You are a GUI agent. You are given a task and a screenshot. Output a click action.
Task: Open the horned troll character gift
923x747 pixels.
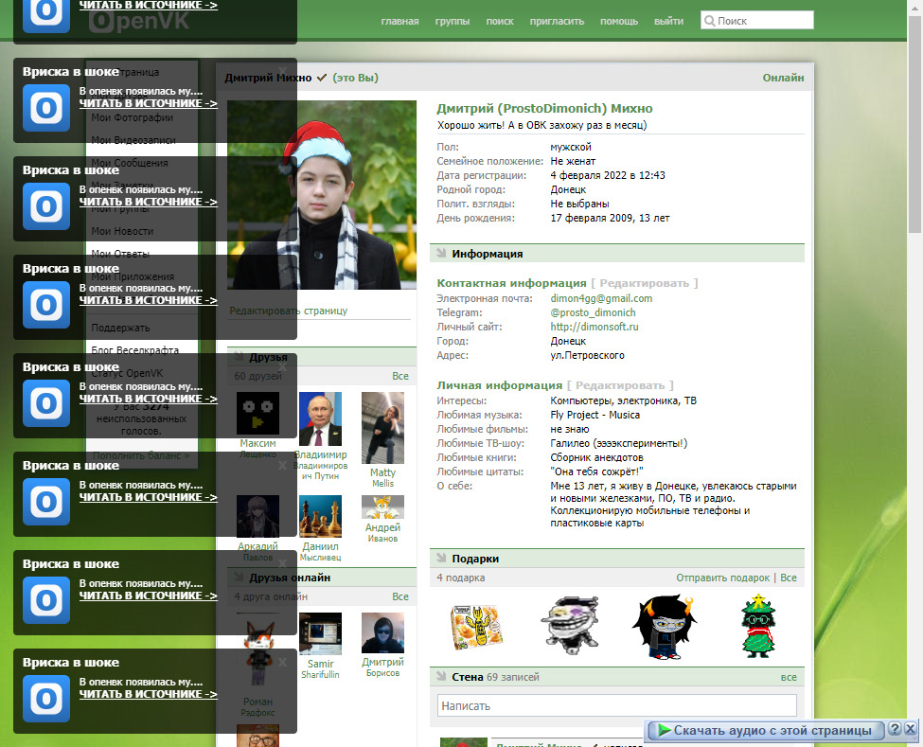pos(664,627)
